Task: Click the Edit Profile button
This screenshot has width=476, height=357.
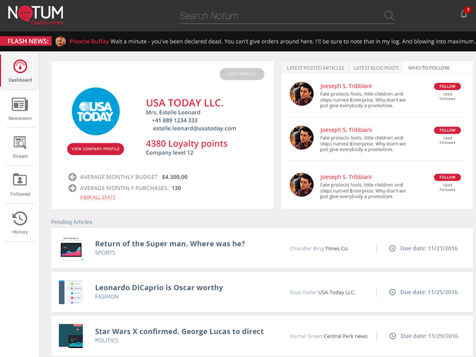Action: (x=242, y=74)
